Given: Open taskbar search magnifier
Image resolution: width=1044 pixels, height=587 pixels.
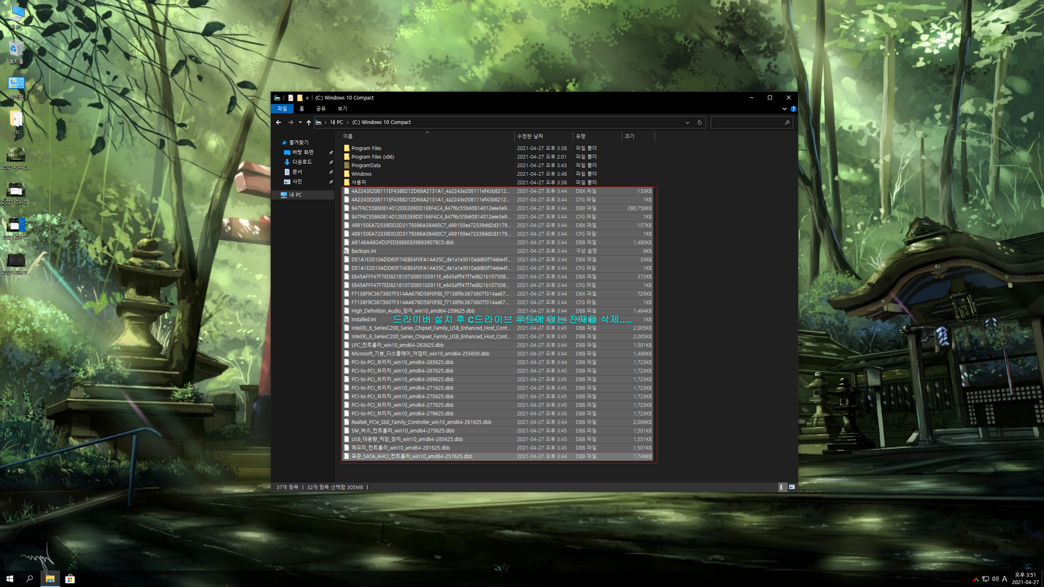Looking at the screenshot, I should (x=30, y=579).
